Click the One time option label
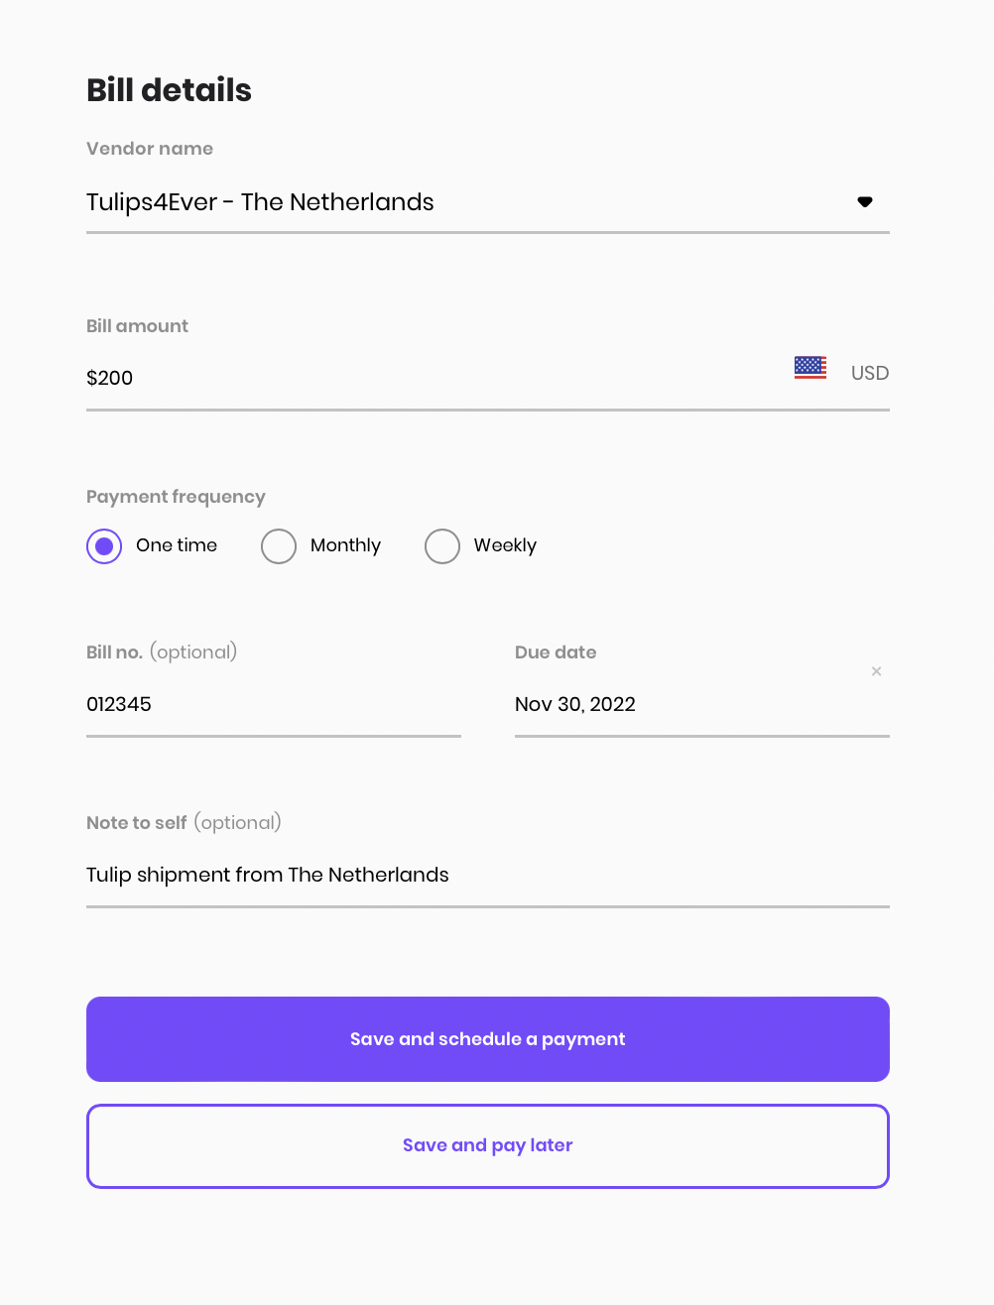The height and width of the screenshot is (1305, 994). pyautogui.click(x=177, y=545)
